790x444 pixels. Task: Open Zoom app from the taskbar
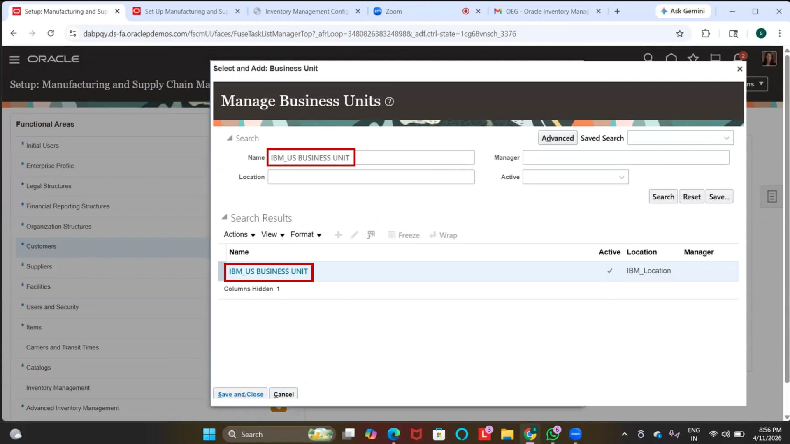point(575,434)
